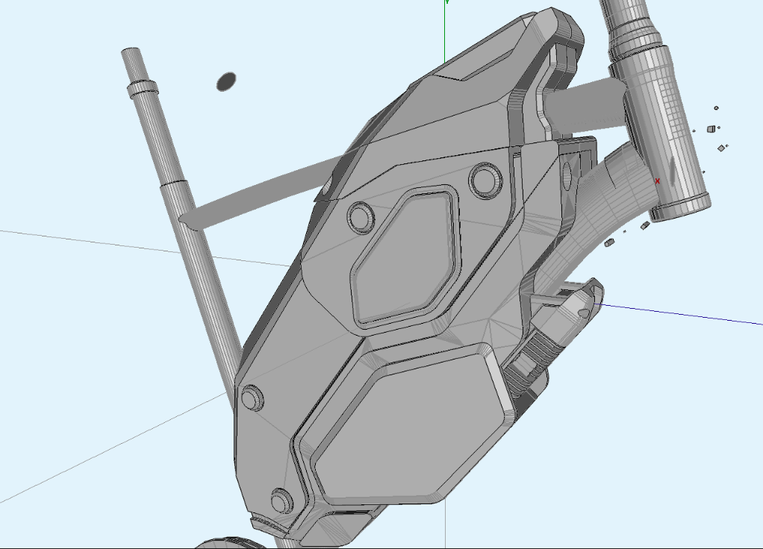The width and height of the screenshot is (763, 549).
Task: Click the green Y axis marker
Action: tap(446, 2)
